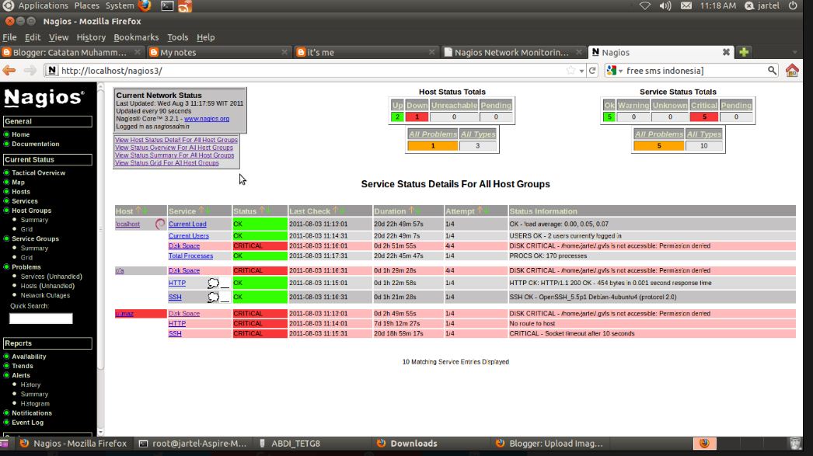This screenshot has height=456, width=813.
Task: Open Tactical Overview in sidebar
Action: click(38, 172)
